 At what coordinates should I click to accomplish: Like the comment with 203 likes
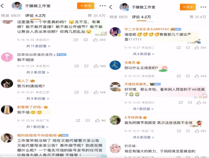[95, 40]
